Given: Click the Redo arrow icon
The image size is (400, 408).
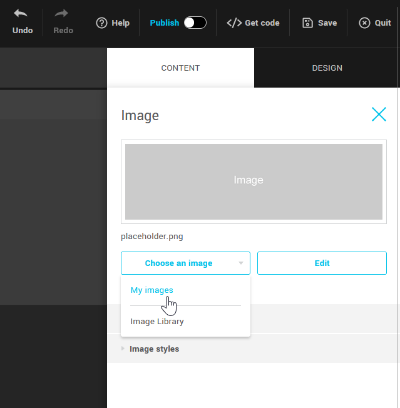Looking at the screenshot, I should (62, 14).
